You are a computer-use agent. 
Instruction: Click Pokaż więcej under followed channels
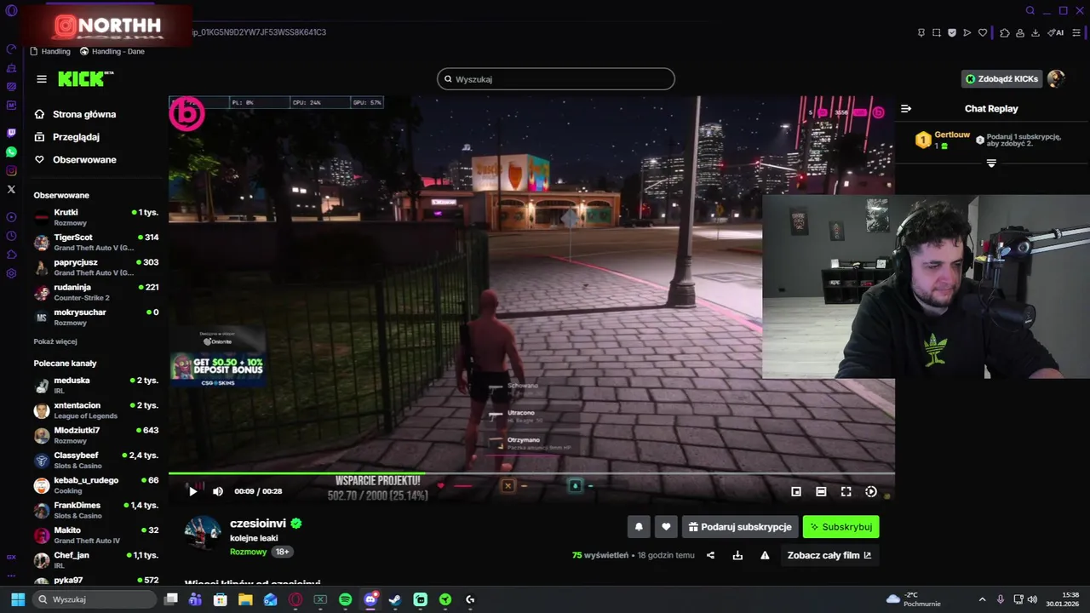tap(55, 341)
